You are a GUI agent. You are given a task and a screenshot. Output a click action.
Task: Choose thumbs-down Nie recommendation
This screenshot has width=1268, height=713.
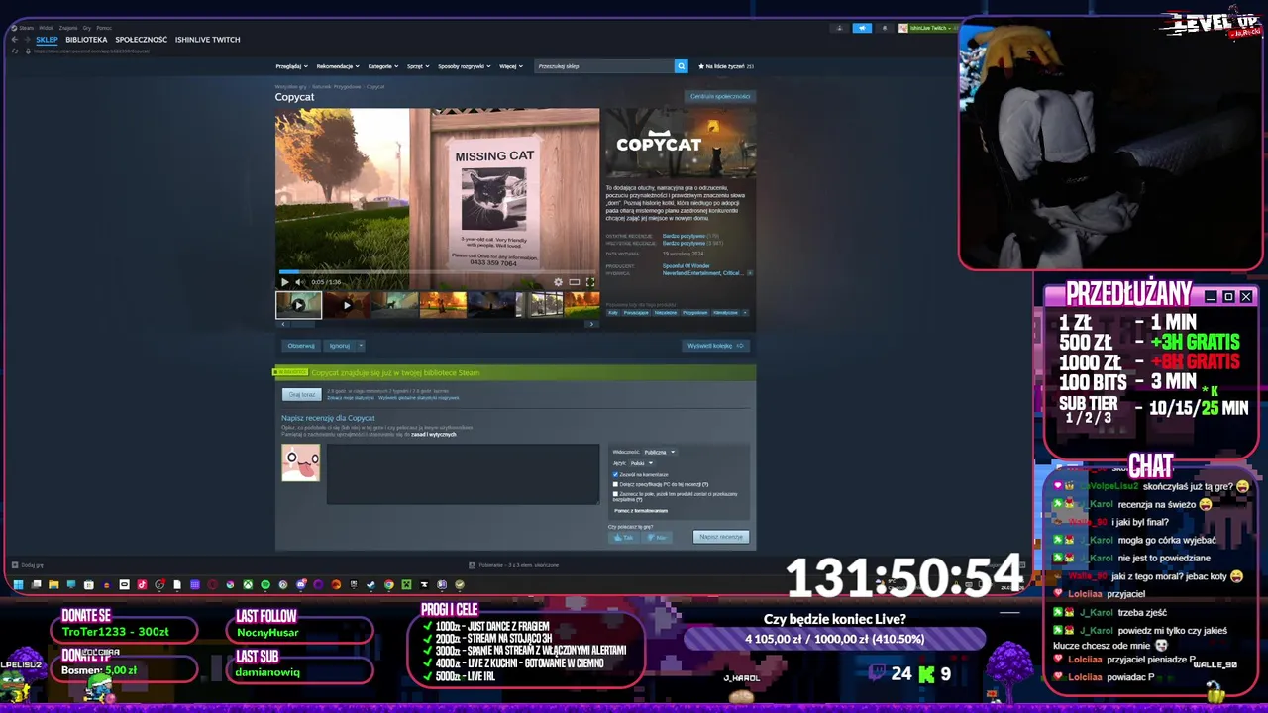(657, 537)
